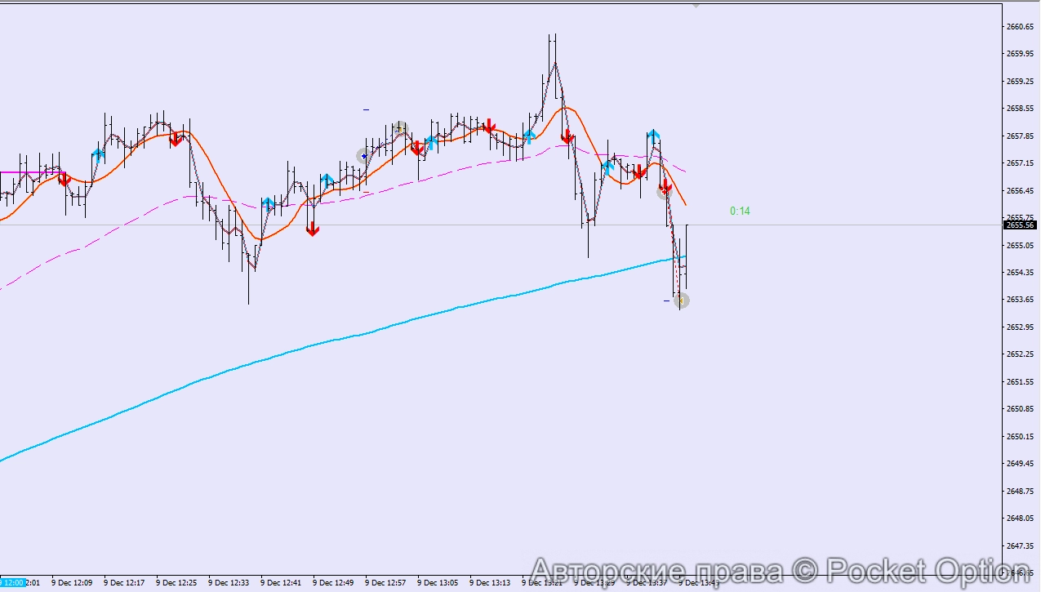
Task: Click the 9 Dec 12:33 time axis label
Action: pyautogui.click(x=229, y=583)
